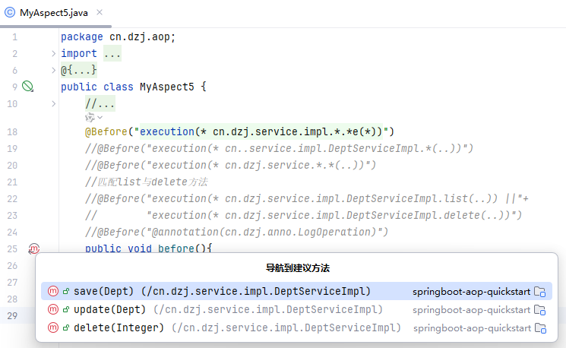Viewport: 566px width, 348px height.
Task: Click the gutter icon on line 9
Action: (x=28, y=87)
